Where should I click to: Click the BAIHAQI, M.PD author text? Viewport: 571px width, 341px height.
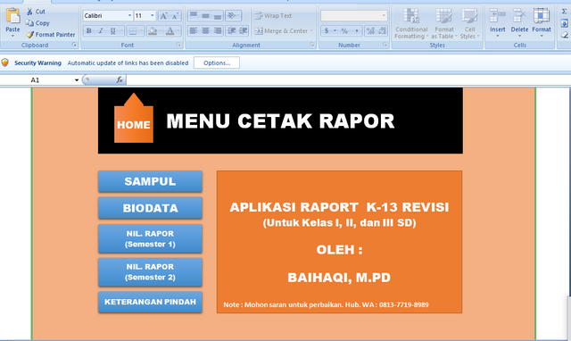339,278
